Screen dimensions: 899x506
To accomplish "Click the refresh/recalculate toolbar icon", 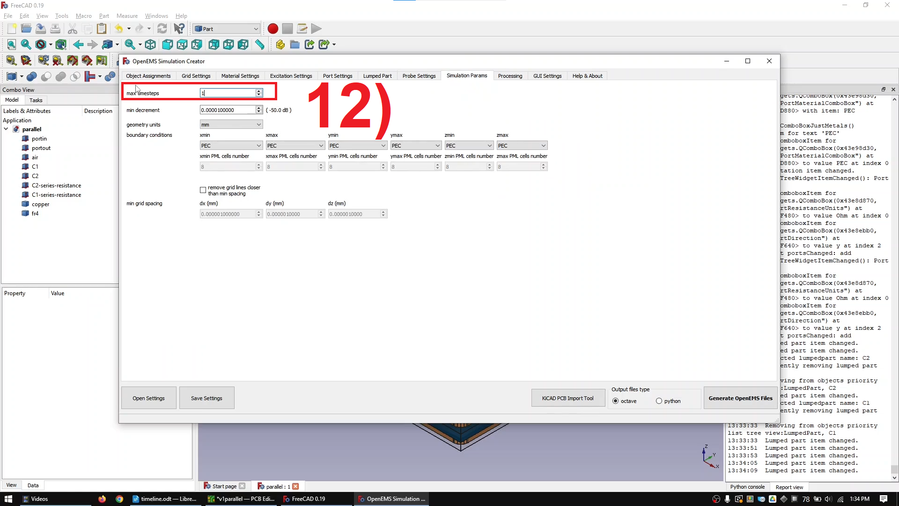I will pyautogui.click(x=162, y=29).
